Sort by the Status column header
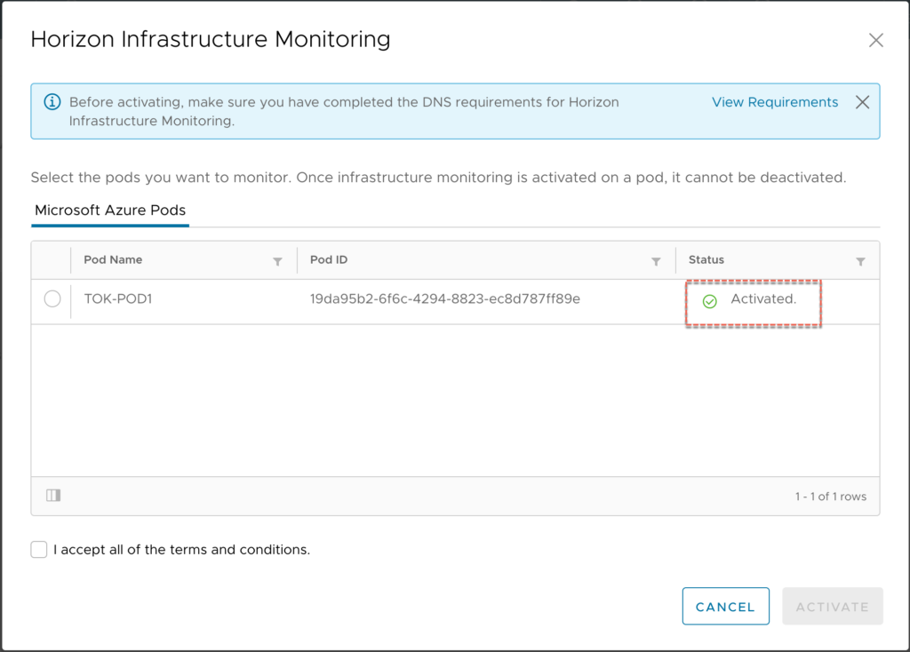 [706, 260]
